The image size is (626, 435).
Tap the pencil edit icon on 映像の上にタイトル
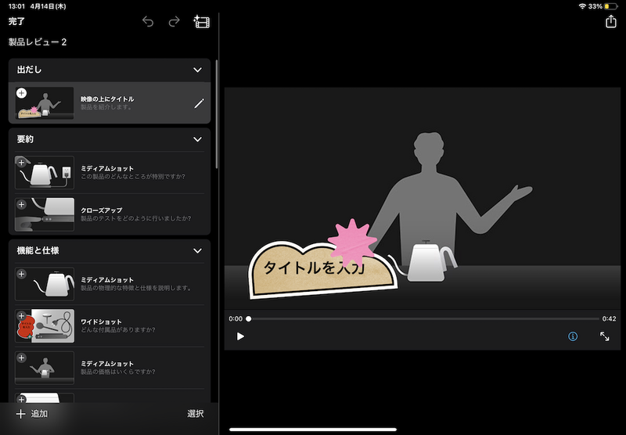[x=199, y=102]
